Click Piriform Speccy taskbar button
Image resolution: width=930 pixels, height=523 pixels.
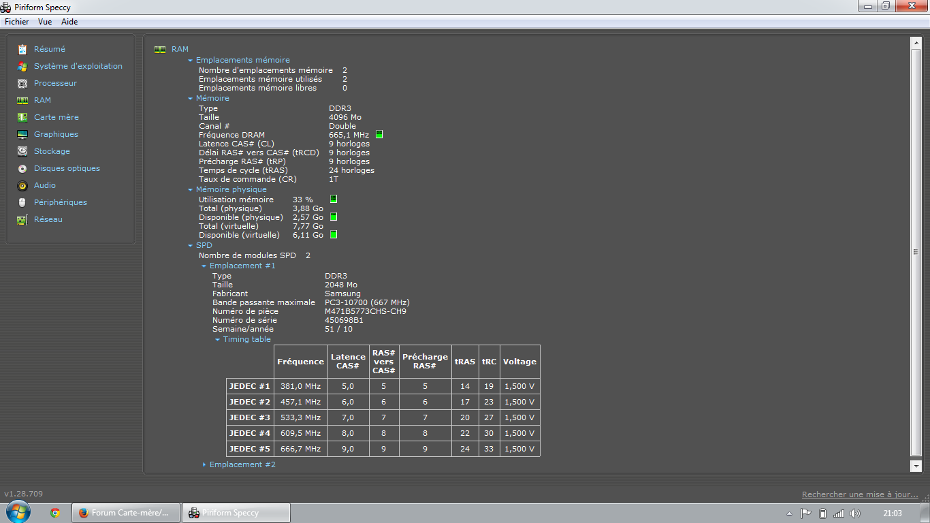pos(236,513)
